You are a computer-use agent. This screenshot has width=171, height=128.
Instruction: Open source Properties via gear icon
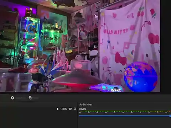pyautogui.click(x=12, y=98)
